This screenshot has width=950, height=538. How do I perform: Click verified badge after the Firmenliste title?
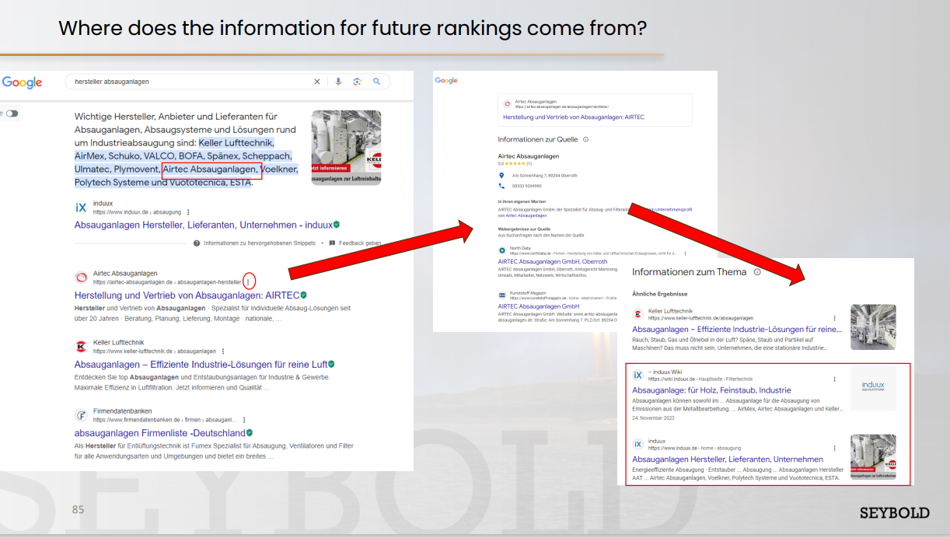[250, 433]
